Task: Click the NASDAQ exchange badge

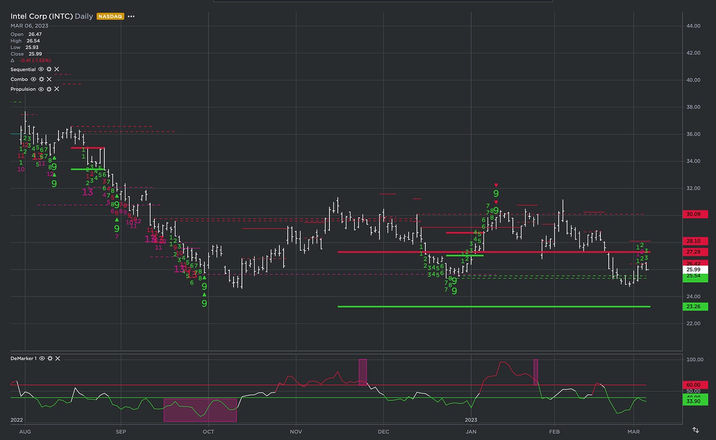Action: click(110, 16)
